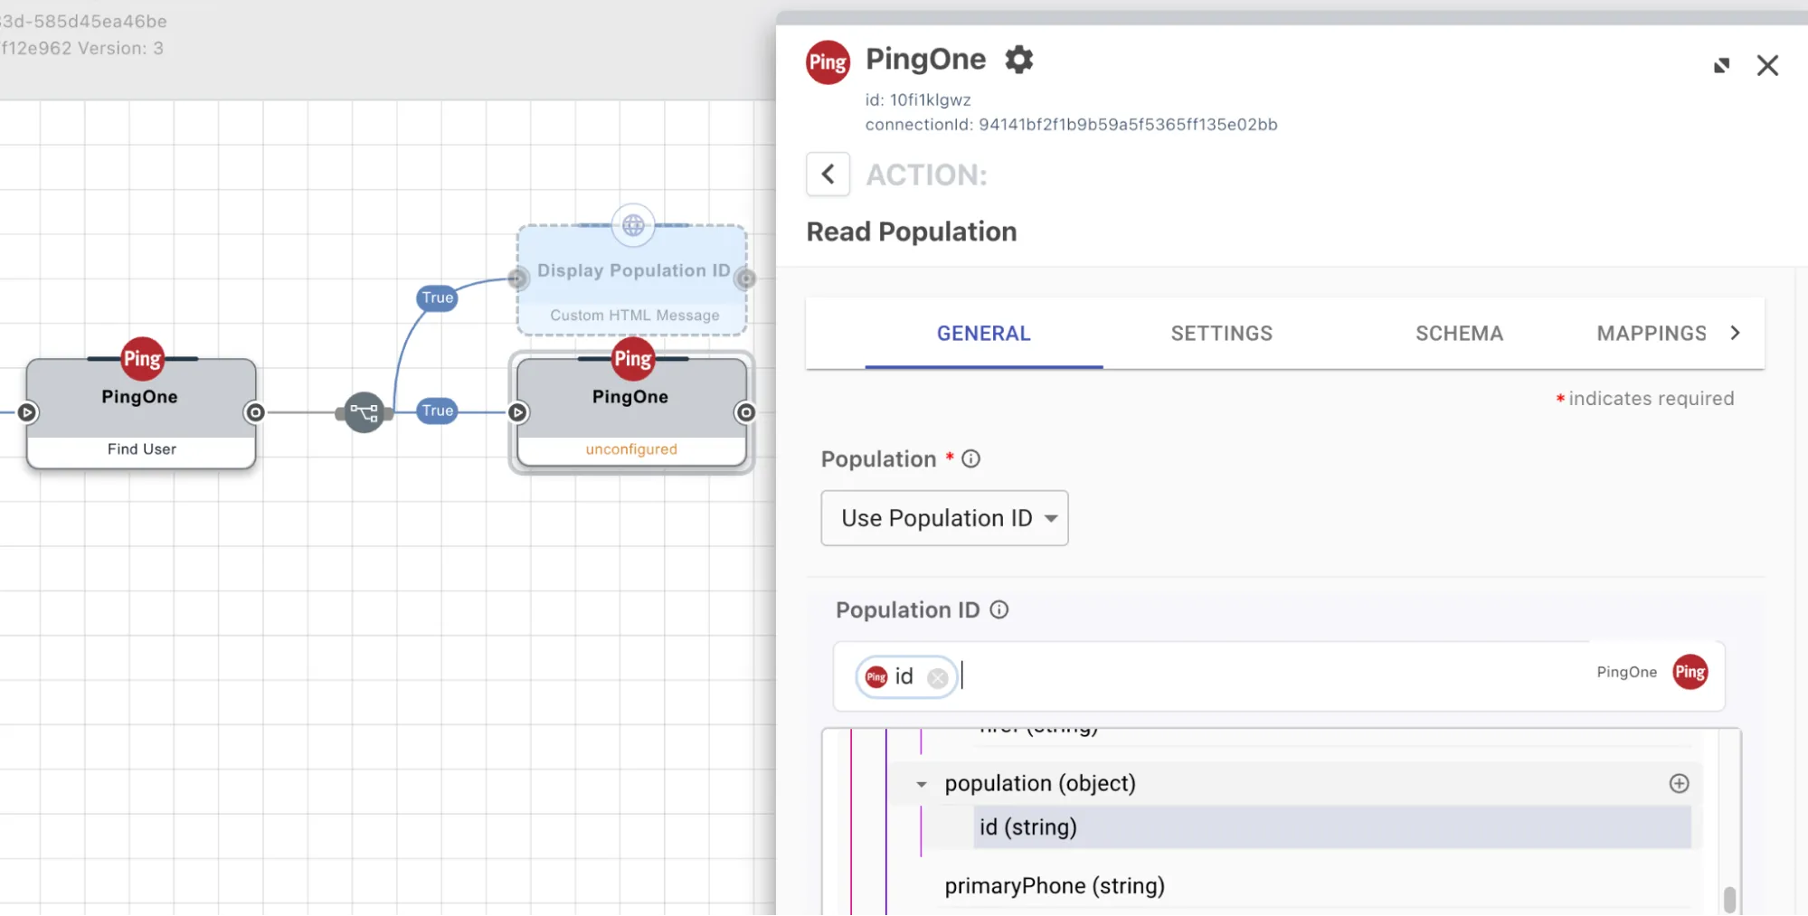Select the unconfigured PingOne node
Screen dimensions: 1808x916
[631, 413]
